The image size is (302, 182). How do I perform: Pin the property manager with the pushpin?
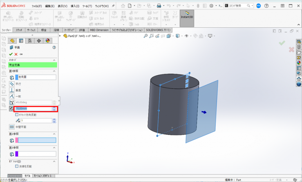(x=21, y=54)
